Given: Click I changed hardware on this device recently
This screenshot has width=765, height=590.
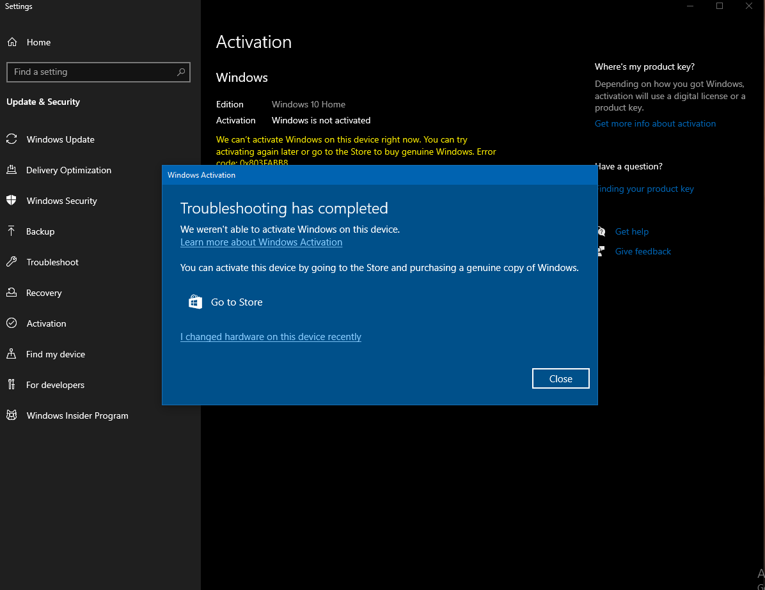Looking at the screenshot, I should click(271, 337).
